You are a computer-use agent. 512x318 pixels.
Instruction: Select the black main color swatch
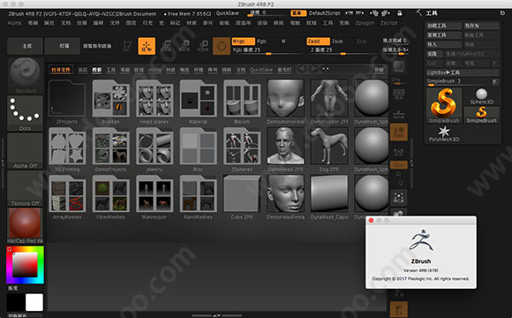pos(16,302)
